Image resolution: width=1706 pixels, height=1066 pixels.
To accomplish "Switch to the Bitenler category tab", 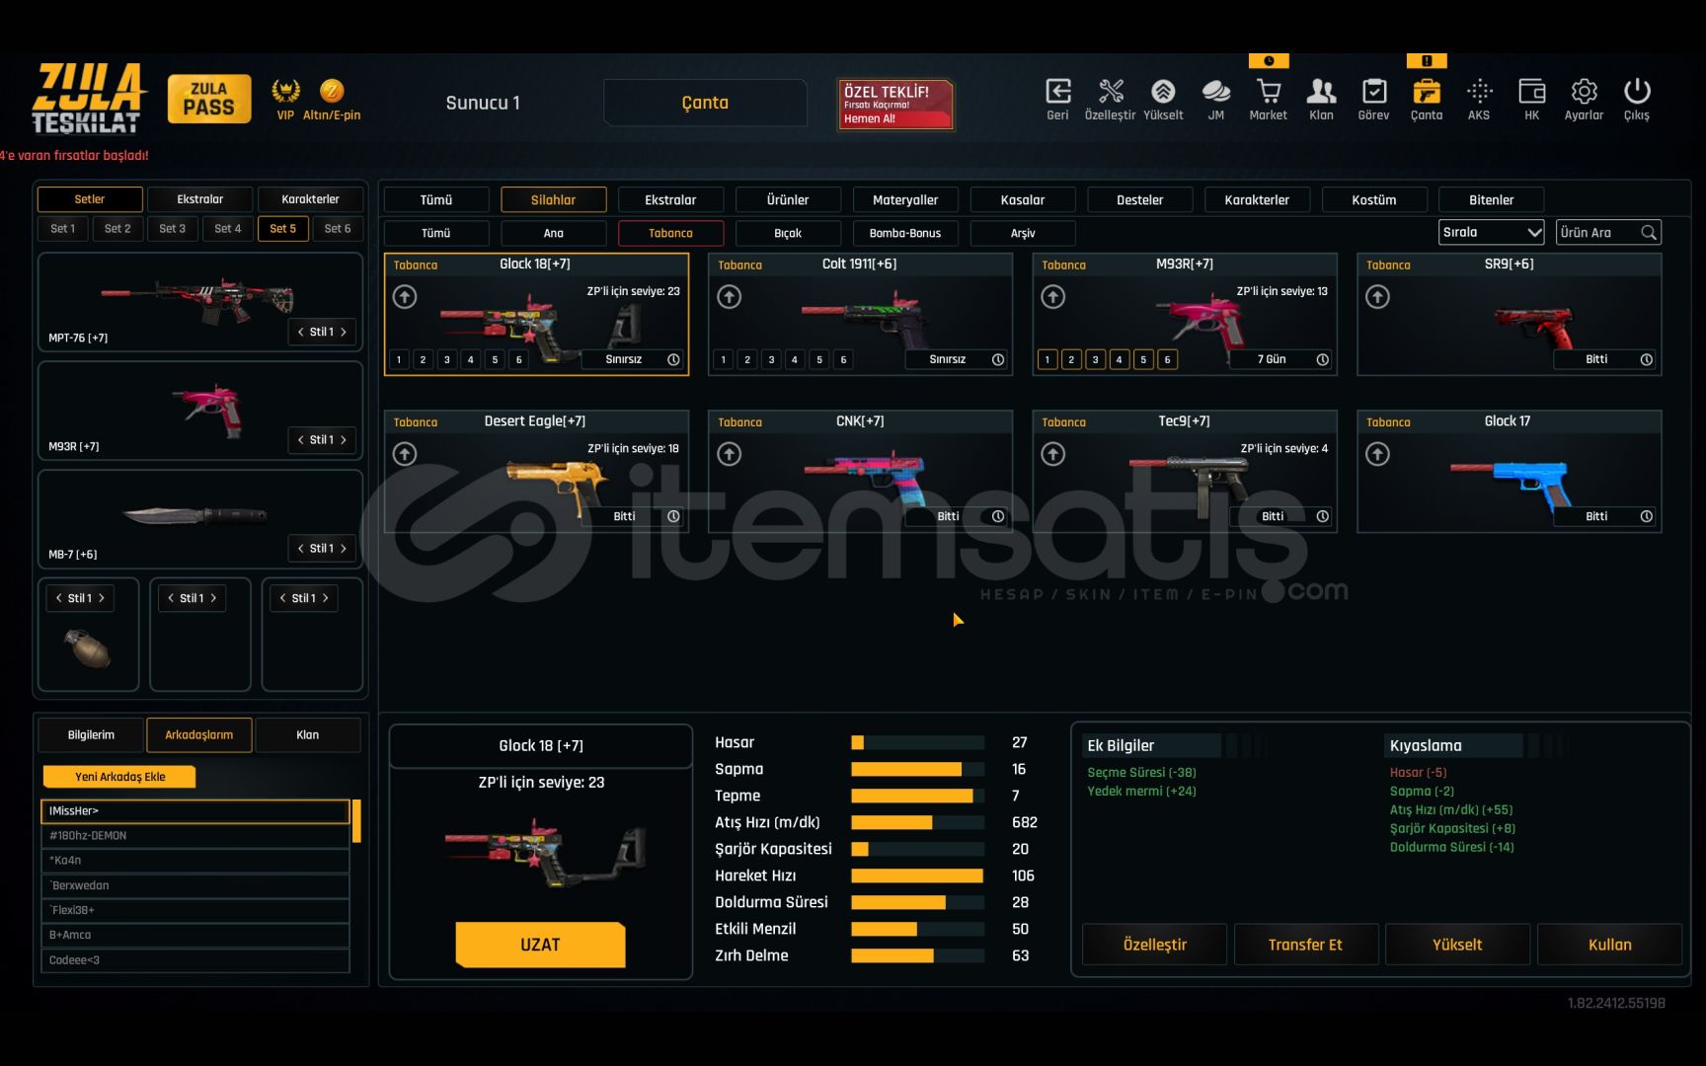I will point(1491,200).
